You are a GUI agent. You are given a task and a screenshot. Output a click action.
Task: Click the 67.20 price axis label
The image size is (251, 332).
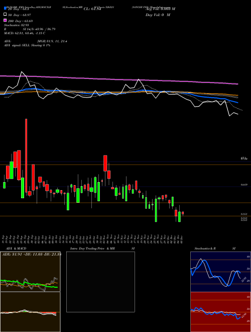244,158
